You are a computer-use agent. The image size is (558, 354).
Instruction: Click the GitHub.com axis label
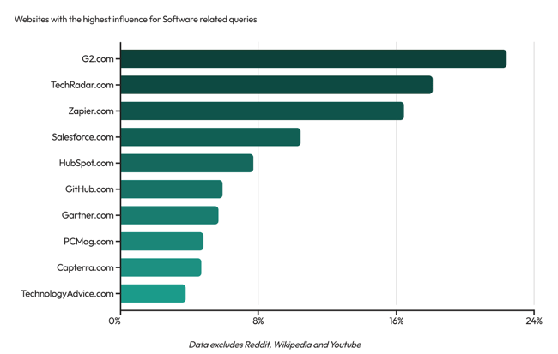click(89, 189)
